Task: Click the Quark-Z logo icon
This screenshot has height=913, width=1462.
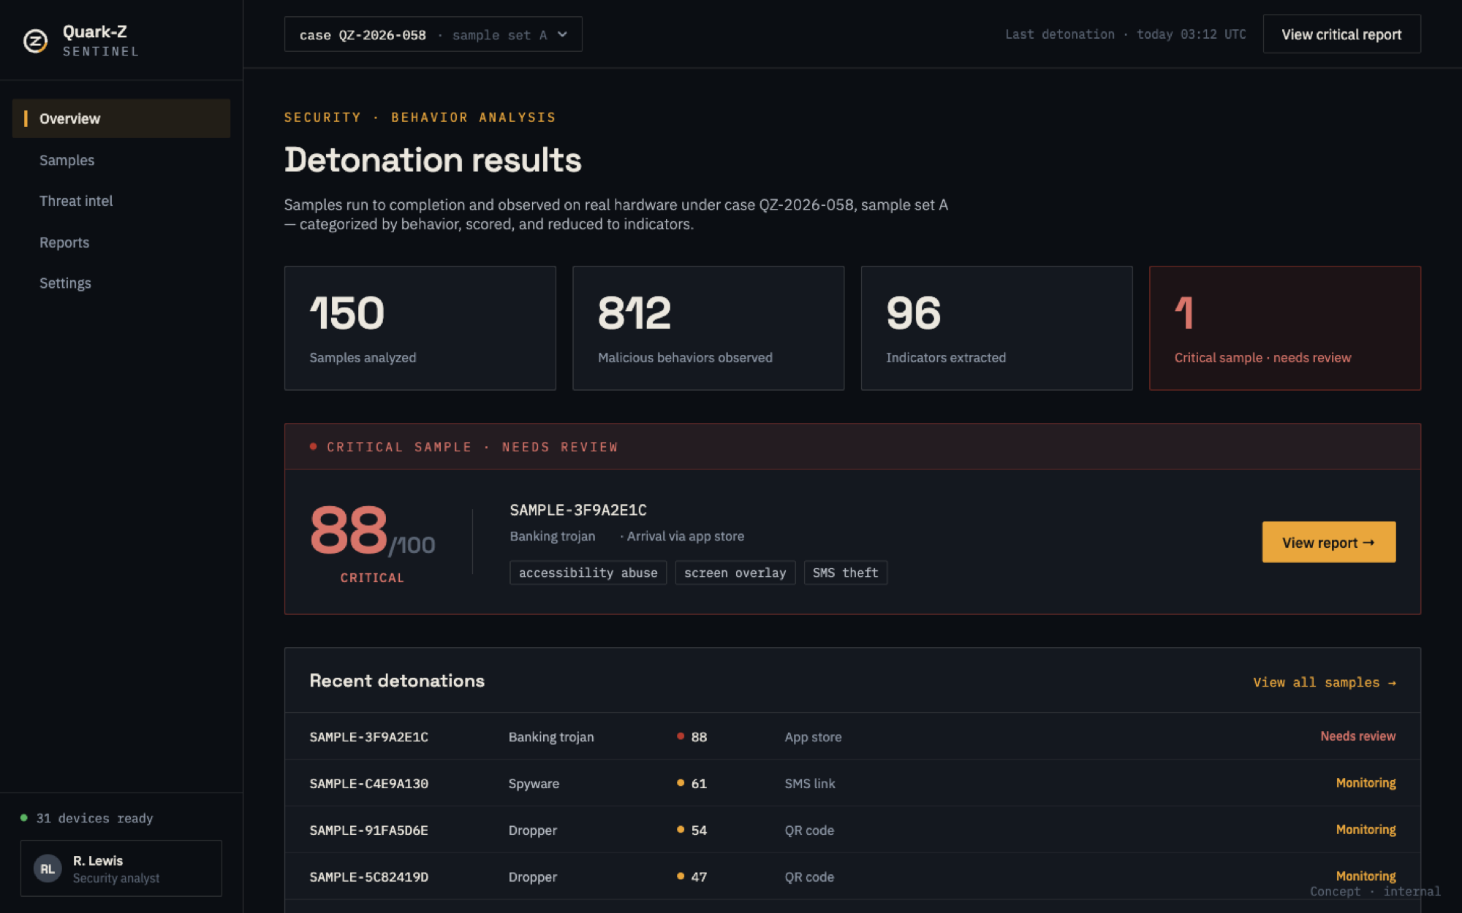Action: (35, 41)
